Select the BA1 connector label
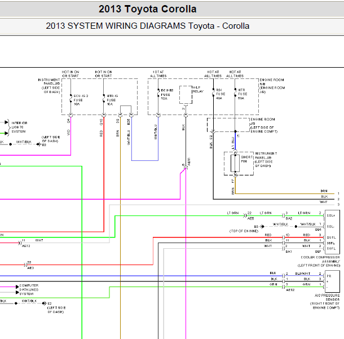Viewport: 344px width, 339px height. click(289, 252)
